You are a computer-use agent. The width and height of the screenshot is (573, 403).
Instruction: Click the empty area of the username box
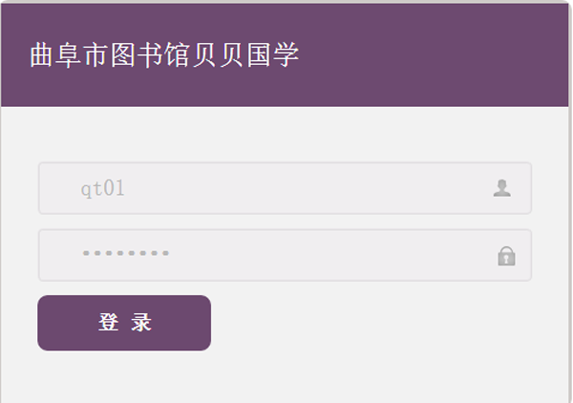point(307,188)
